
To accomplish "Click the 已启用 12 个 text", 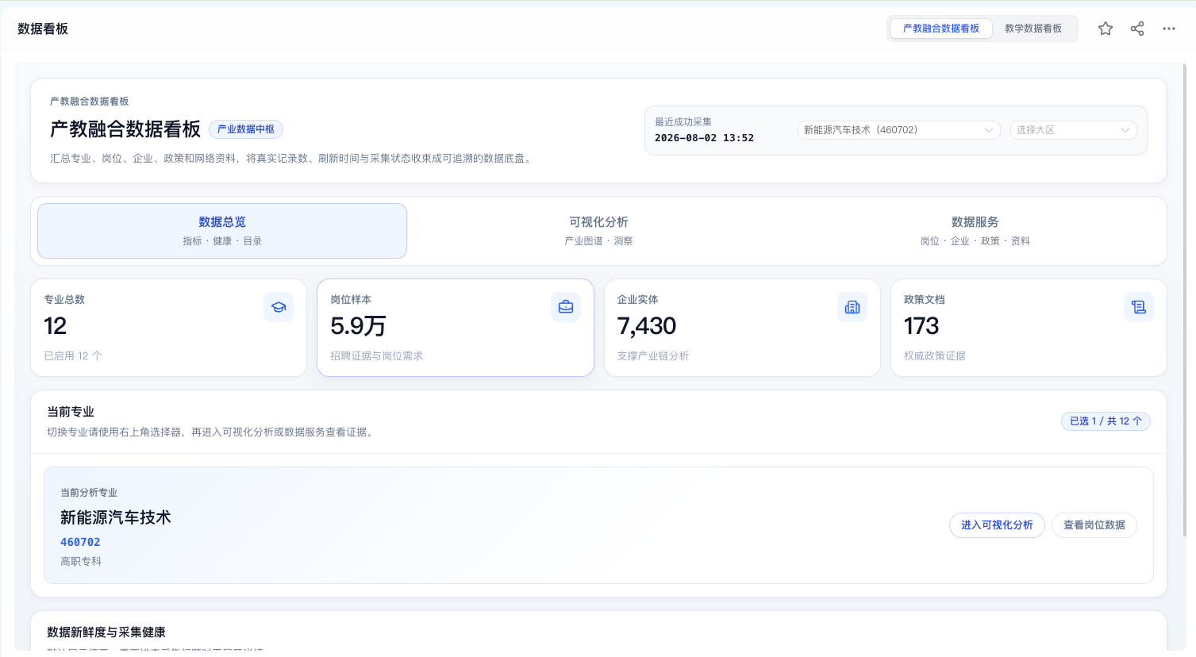I will (x=73, y=356).
